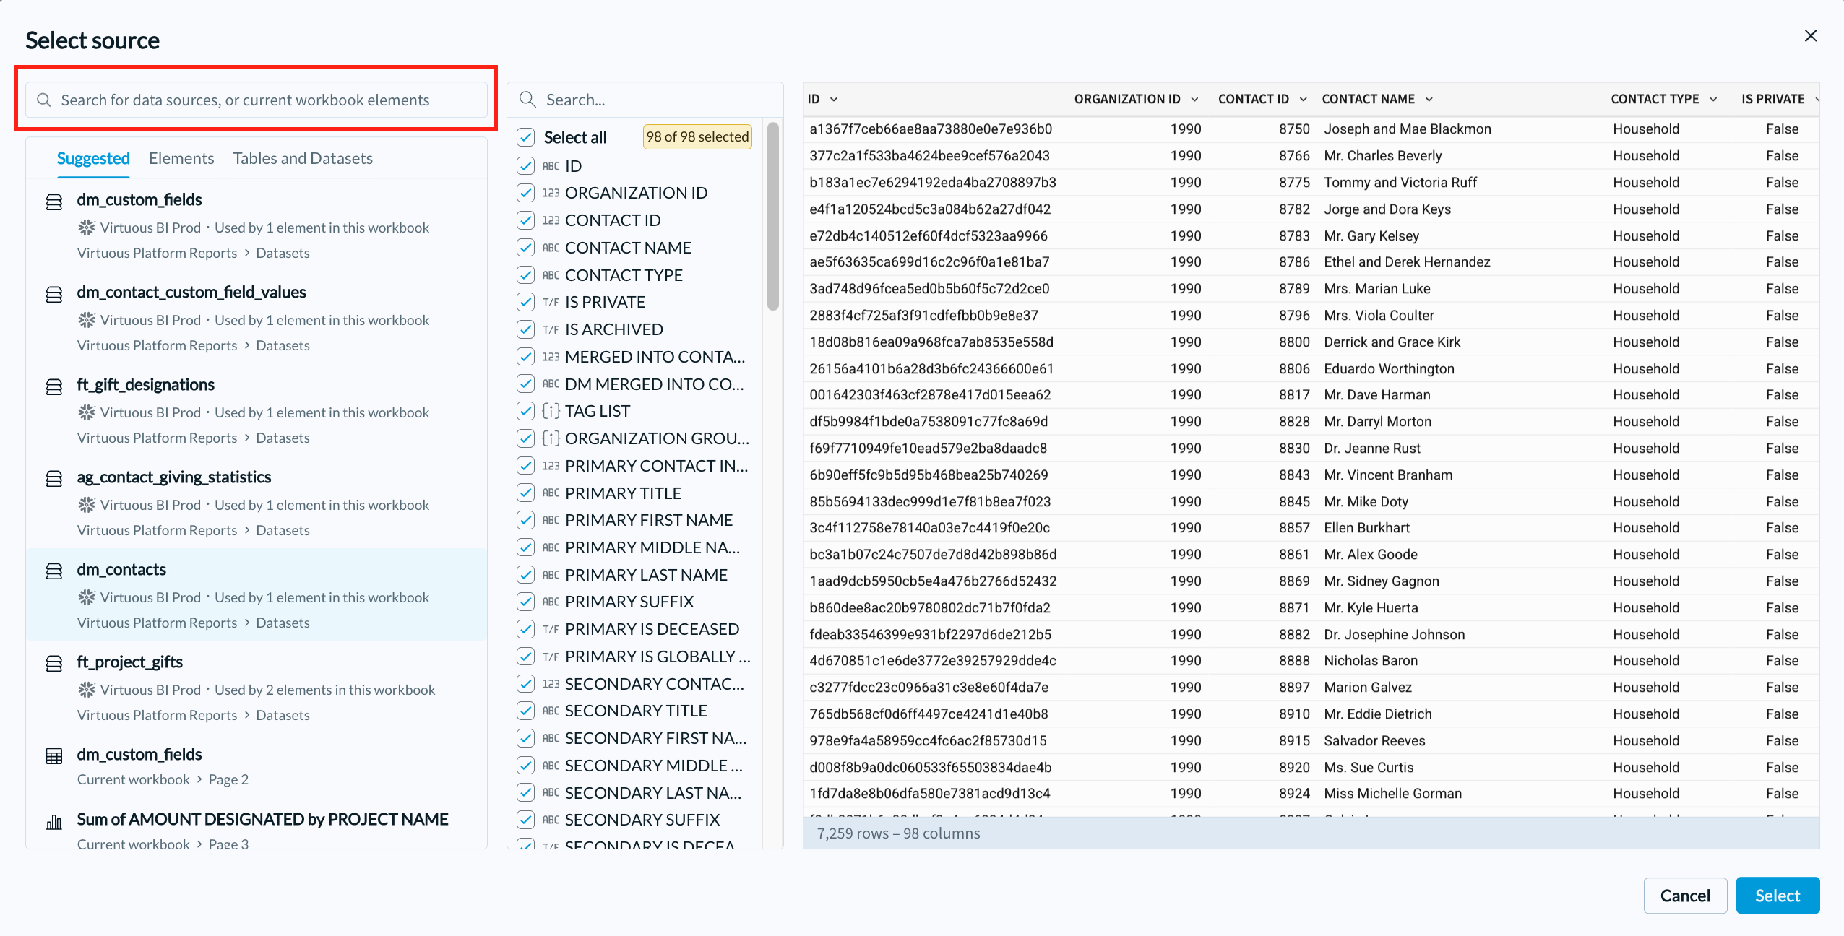
Task: Uncheck the CONTACT TYPE column checkbox
Action: click(525, 275)
